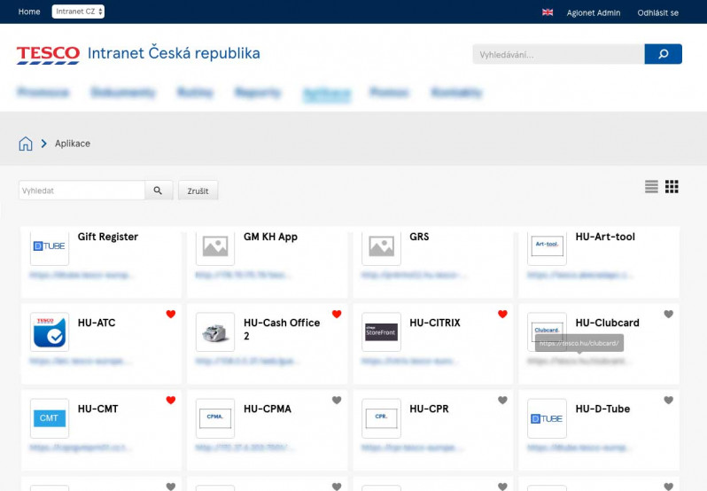
Task: Click the HU-Clubcard title
Action: click(608, 323)
